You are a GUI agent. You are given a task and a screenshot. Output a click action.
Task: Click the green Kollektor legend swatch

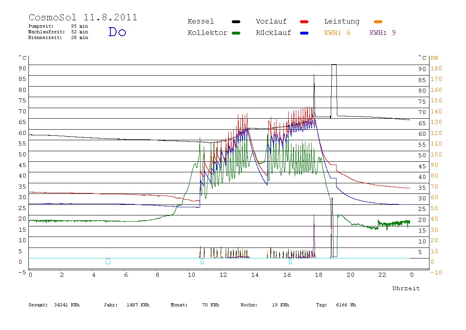point(236,33)
